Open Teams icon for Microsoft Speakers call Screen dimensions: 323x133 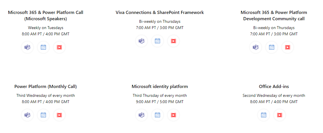(x=27, y=47)
